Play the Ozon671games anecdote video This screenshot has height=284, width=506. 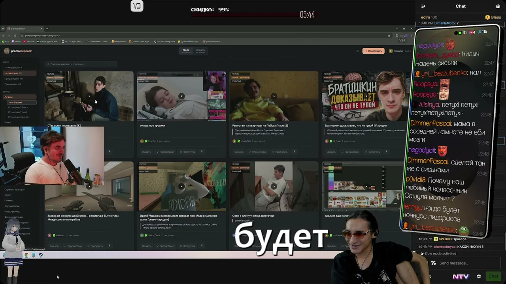pyautogui.click(x=181, y=186)
